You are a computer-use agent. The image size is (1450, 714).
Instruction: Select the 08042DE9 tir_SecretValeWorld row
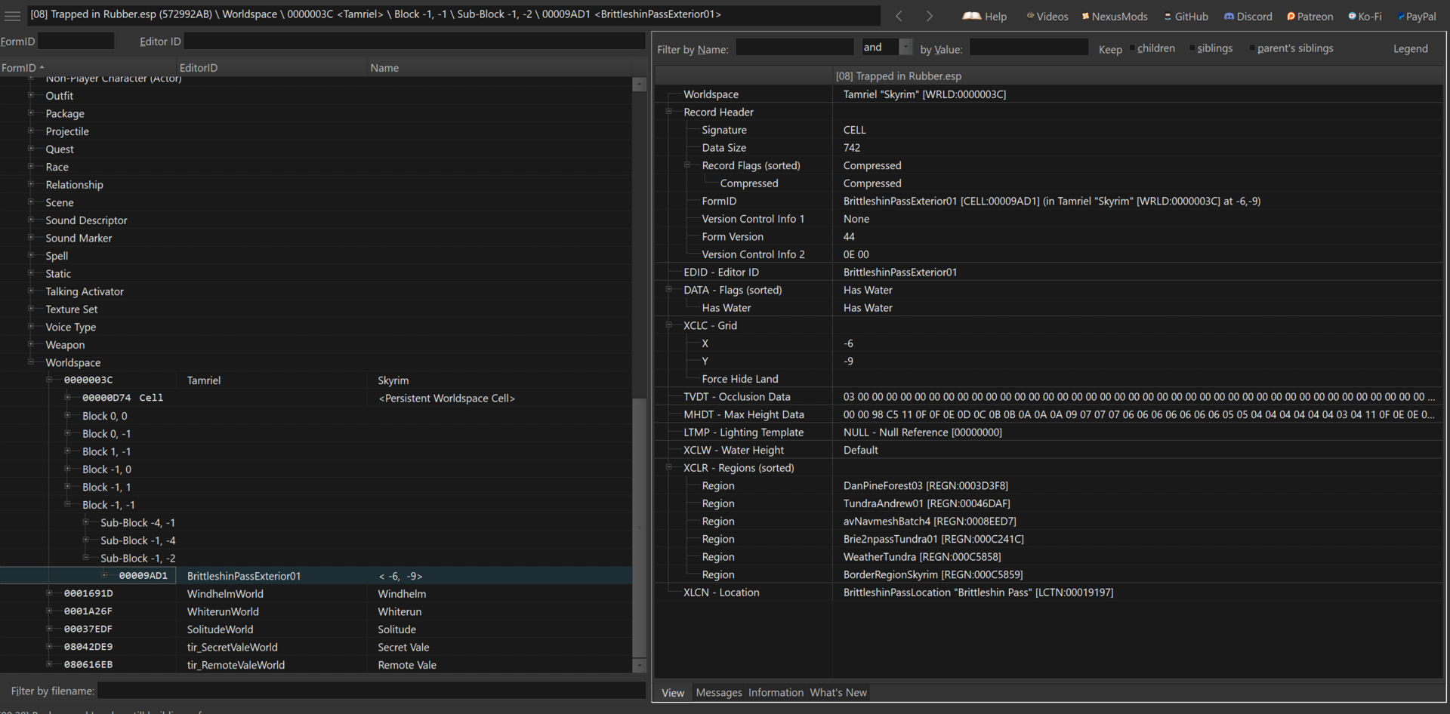tap(316, 647)
